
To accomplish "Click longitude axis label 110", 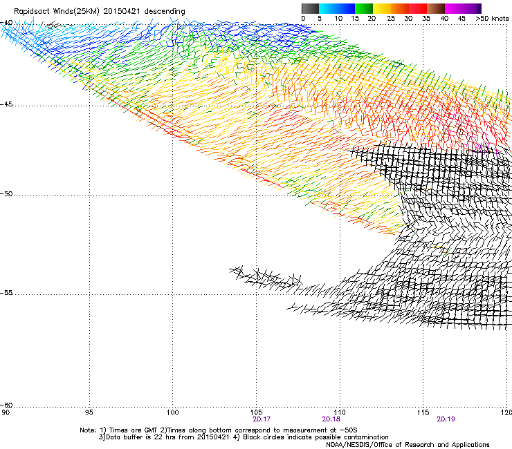I will click(x=340, y=412).
